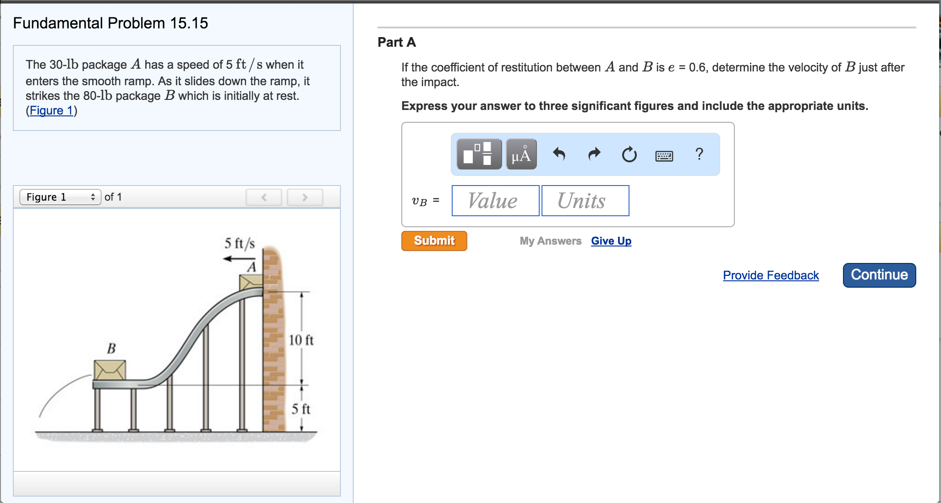
Task: View My Answers
Action: [x=550, y=241]
